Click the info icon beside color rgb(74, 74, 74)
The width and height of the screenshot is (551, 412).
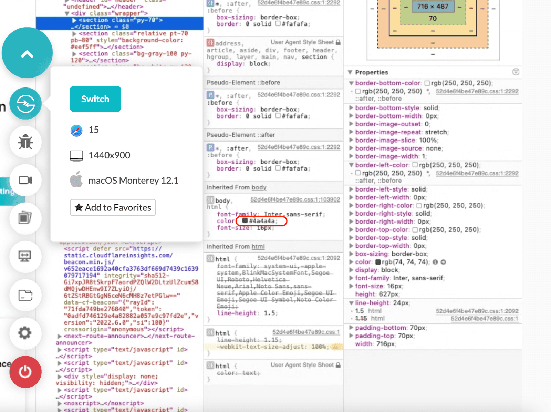(435, 262)
